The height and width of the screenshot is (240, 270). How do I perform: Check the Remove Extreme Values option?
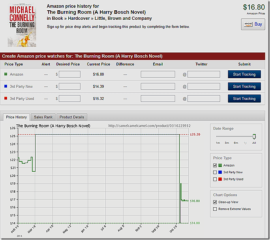click(x=215, y=209)
